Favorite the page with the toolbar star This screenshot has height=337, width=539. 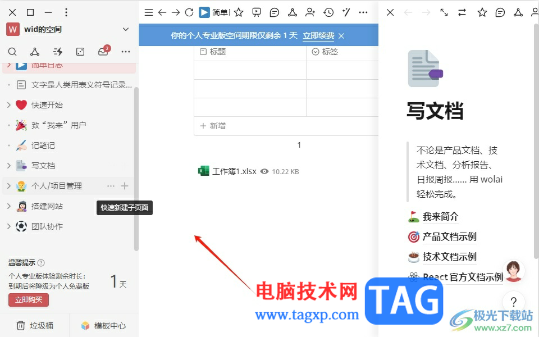(239, 13)
